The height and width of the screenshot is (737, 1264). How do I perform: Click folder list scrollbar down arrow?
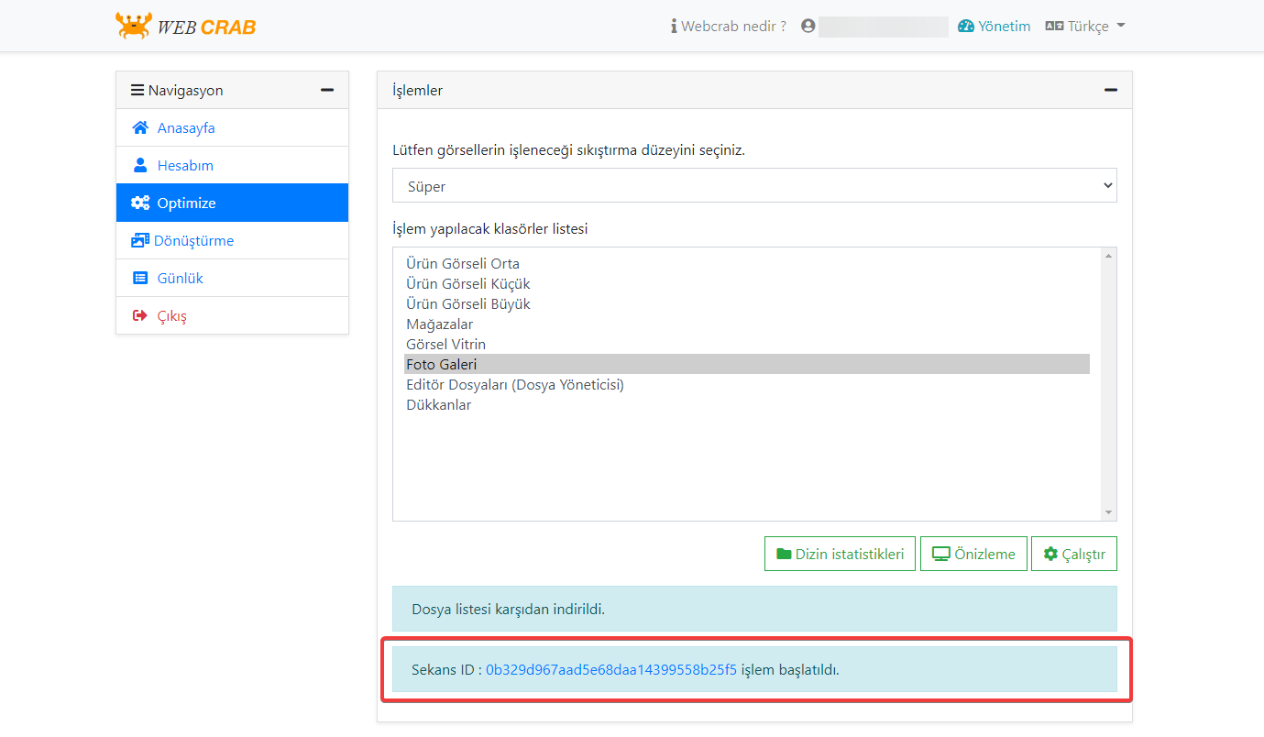tap(1108, 512)
